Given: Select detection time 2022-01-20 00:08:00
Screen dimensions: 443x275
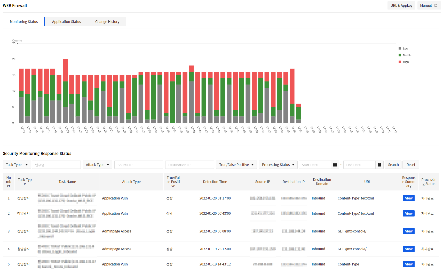Looking at the screenshot, I should 215,231.
